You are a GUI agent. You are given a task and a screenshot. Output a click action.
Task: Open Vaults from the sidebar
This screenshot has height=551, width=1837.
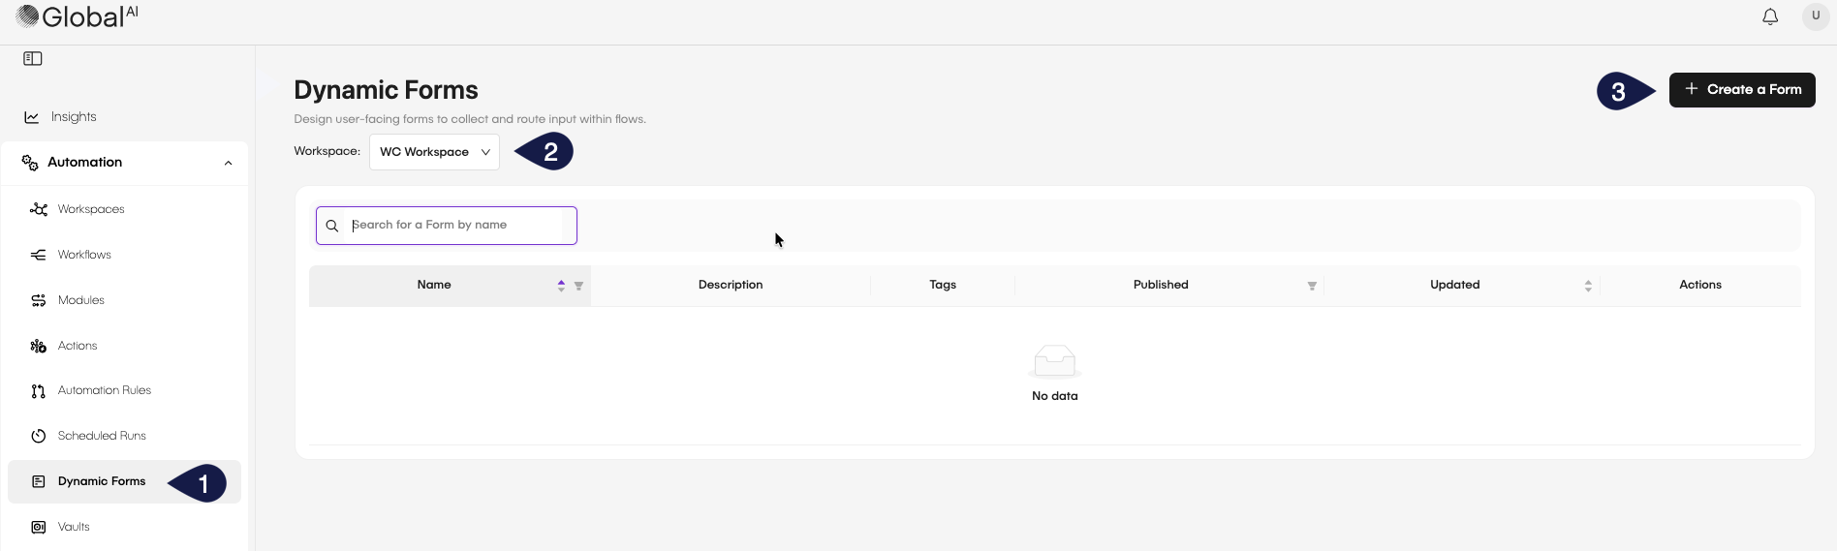pyautogui.click(x=74, y=527)
